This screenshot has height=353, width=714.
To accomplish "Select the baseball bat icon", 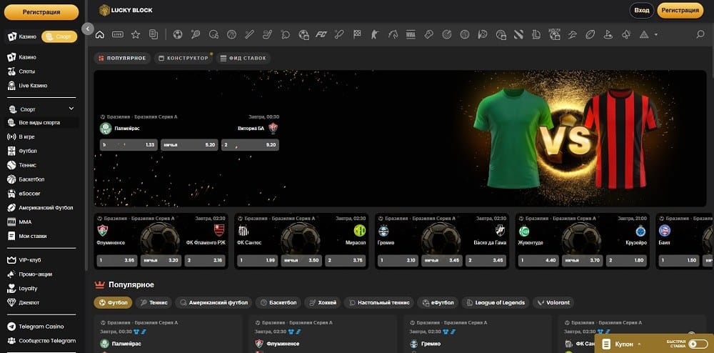I will (249, 34).
